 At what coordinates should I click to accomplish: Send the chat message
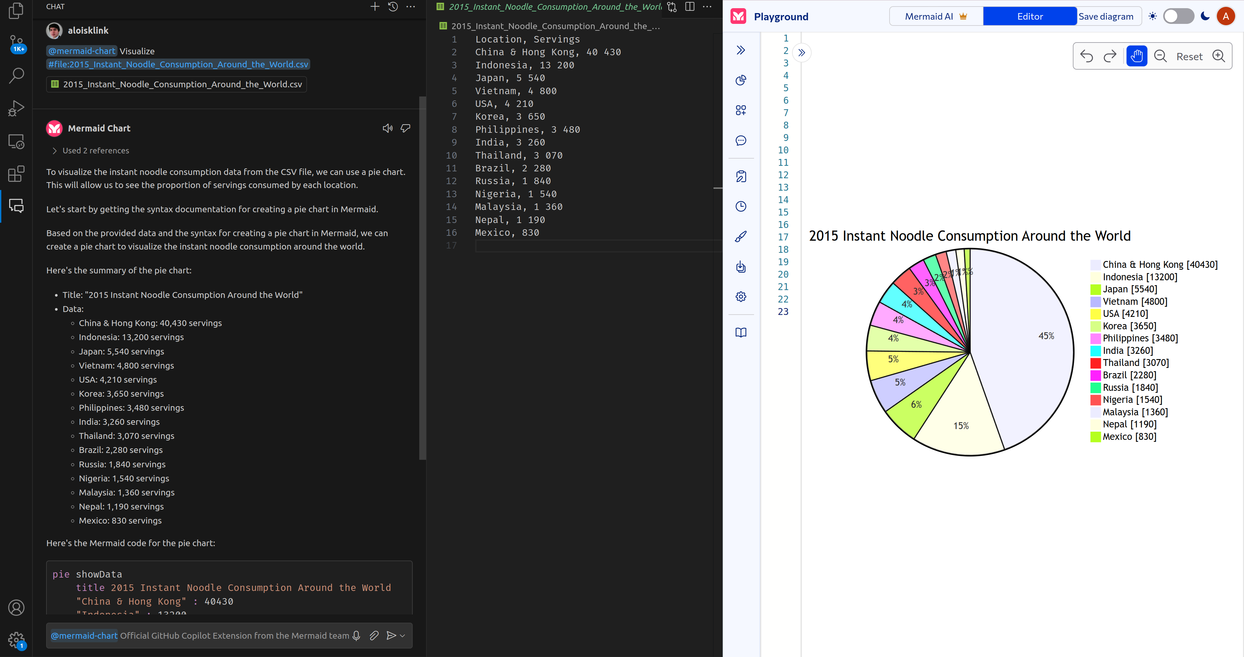(391, 636)
